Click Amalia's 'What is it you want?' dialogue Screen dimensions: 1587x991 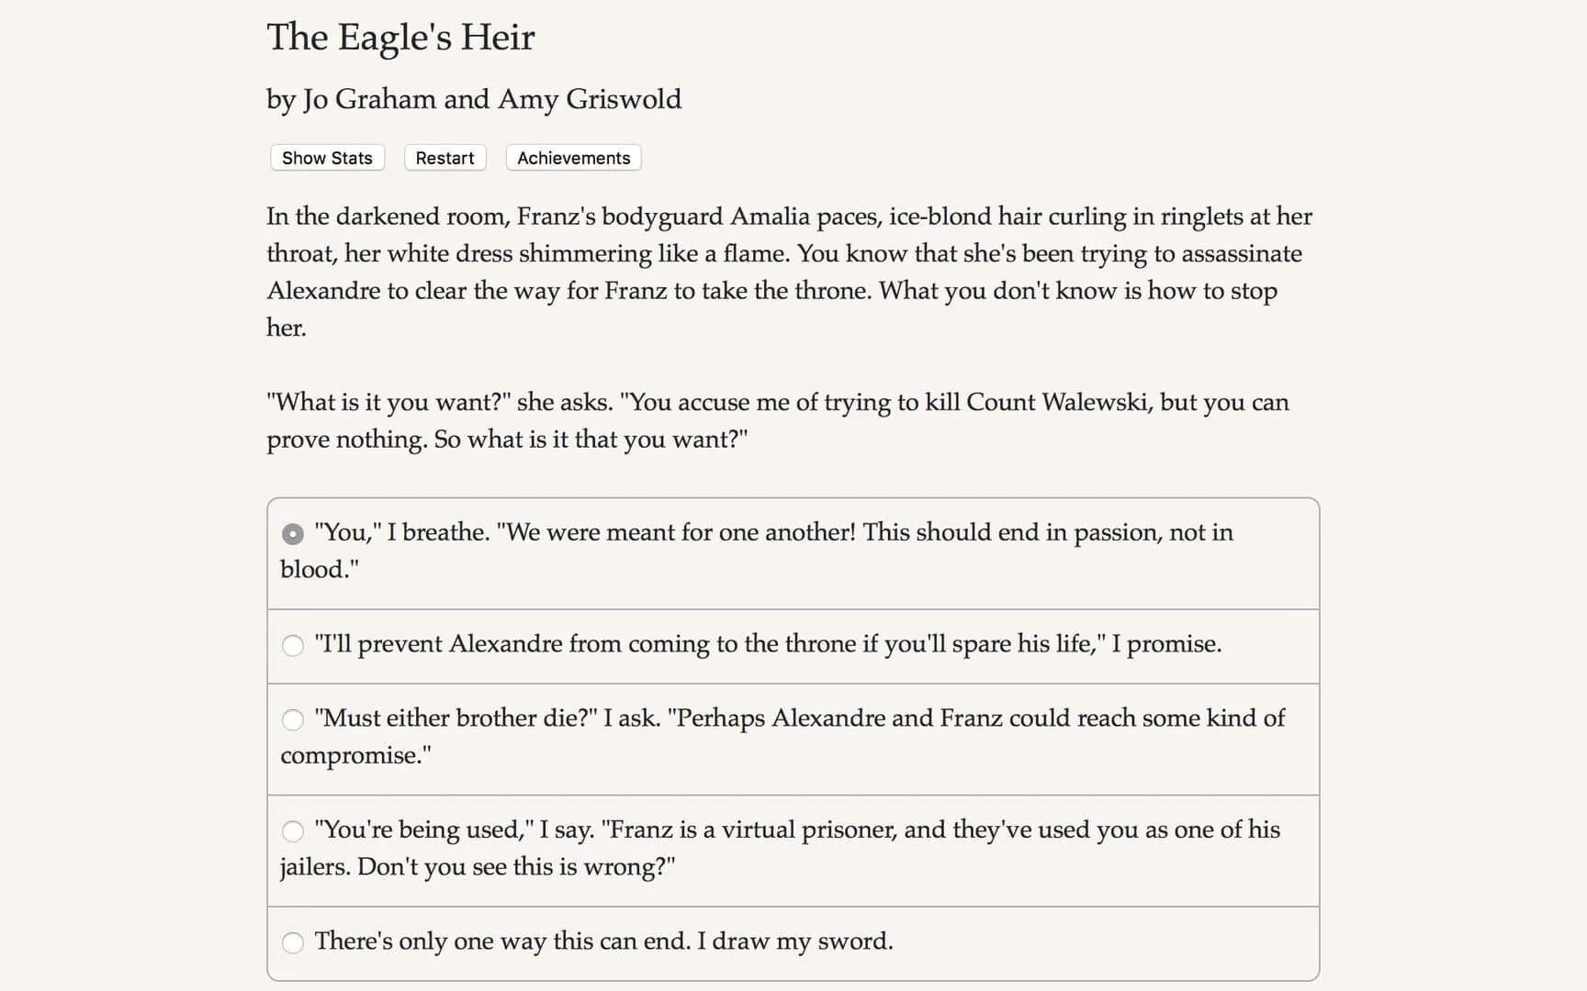coord(777,420)
